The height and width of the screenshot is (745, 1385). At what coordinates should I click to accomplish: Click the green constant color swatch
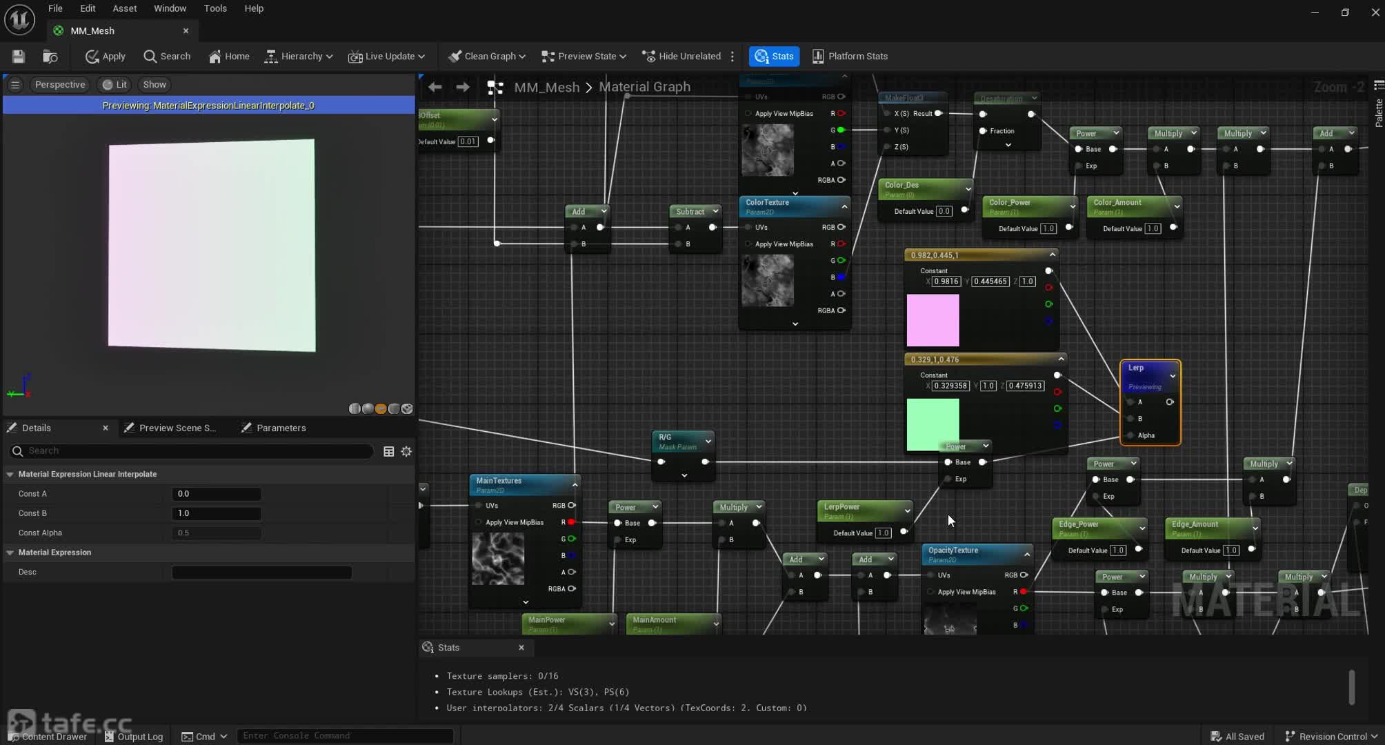[933, 424]
